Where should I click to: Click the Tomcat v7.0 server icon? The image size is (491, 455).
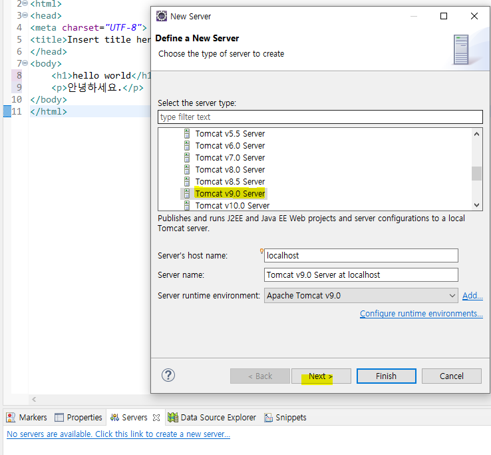[x=187, y=157]
